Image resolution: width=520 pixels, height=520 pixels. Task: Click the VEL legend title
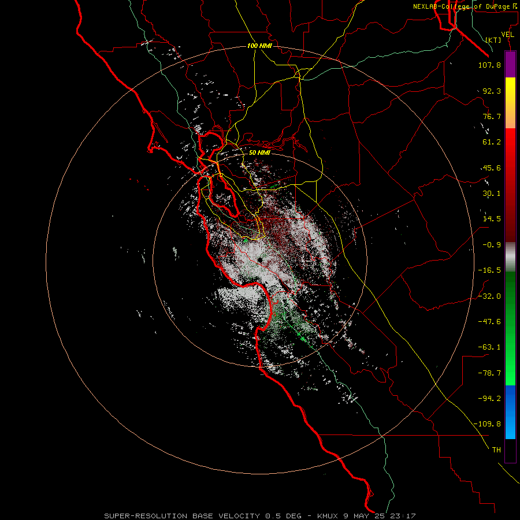click(508, 35)
